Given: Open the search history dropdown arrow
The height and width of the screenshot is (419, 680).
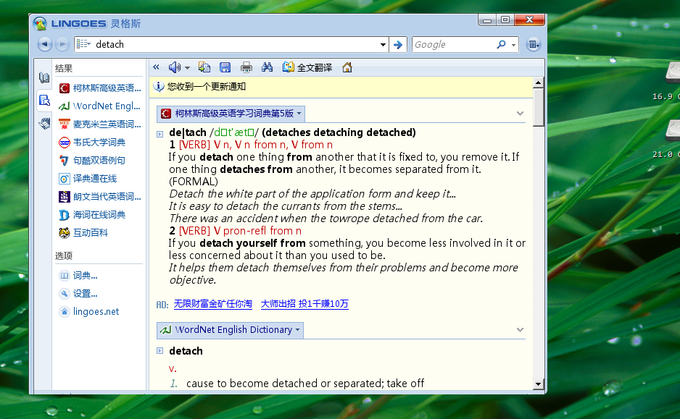Looking at the screenshot, I should coord(383,45).
